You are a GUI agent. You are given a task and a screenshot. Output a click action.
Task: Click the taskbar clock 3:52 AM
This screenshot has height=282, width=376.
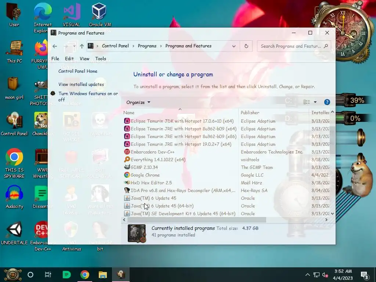coord(343,271)
